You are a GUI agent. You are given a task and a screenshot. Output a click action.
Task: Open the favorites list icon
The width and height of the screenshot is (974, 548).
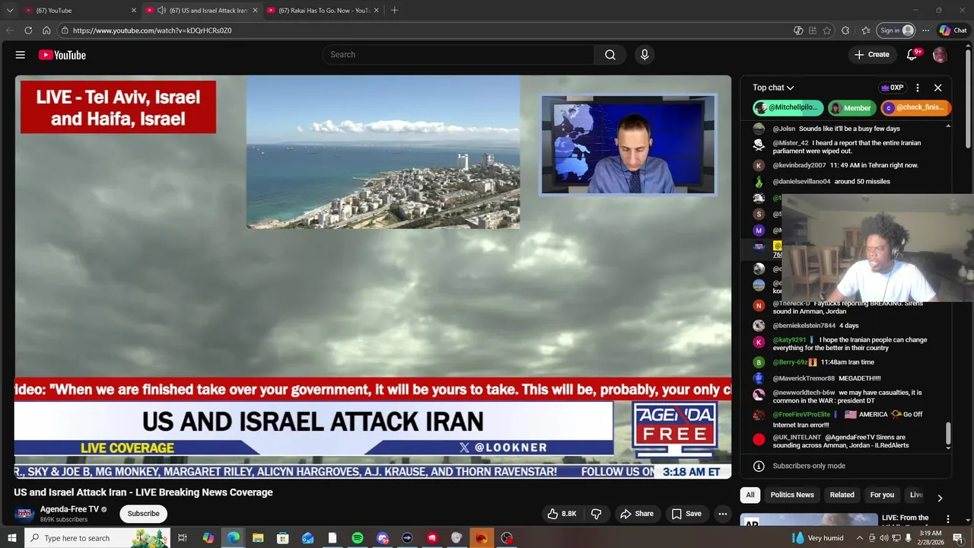click(866, 30)
